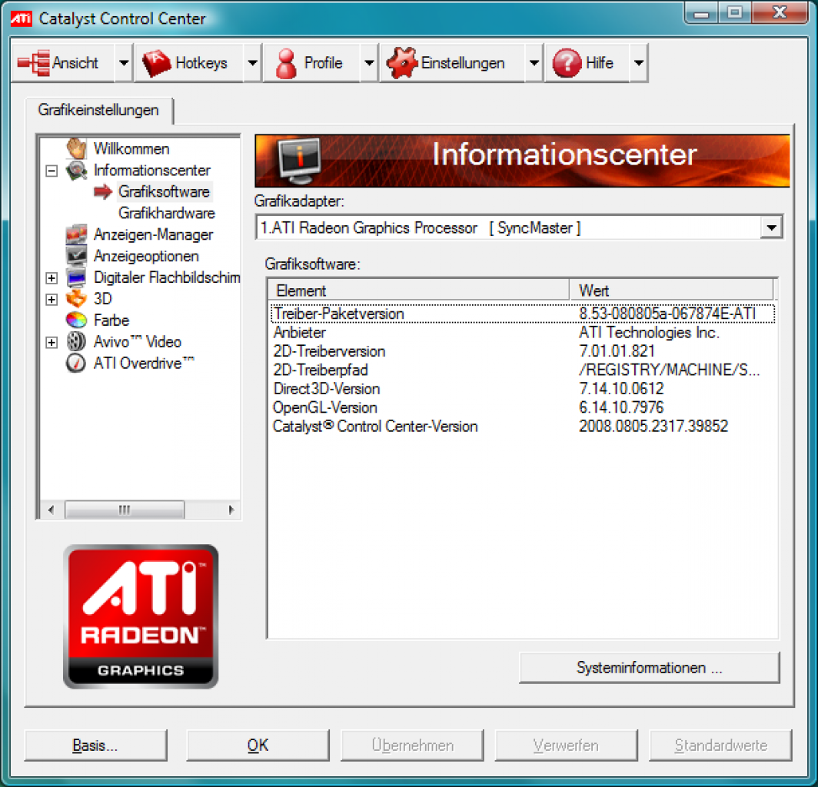
Task: Expand the Digitaler Flachbildschirm node
Action: tap(52, 278)
